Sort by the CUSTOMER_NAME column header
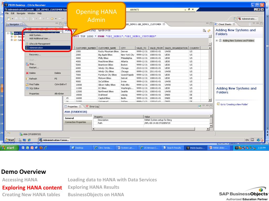 click(x=108, y=48)
